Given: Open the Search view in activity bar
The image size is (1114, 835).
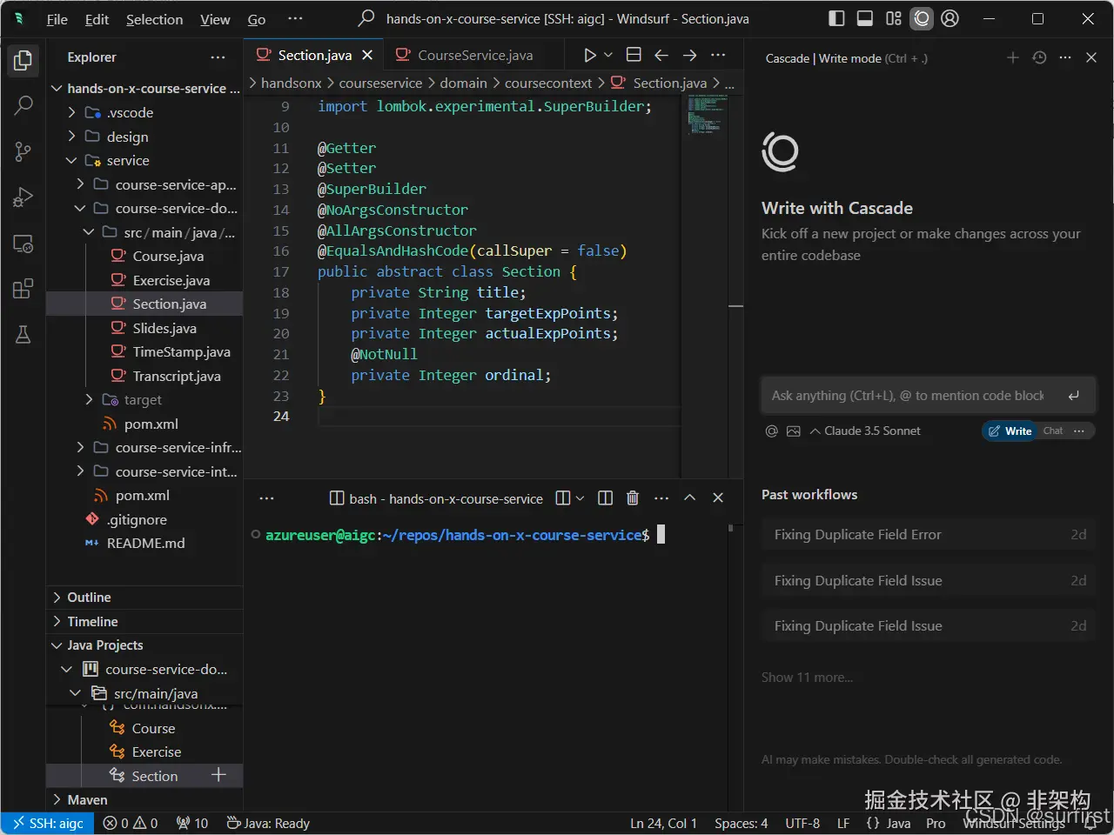Looking at the screenshot, I should 23,105.
